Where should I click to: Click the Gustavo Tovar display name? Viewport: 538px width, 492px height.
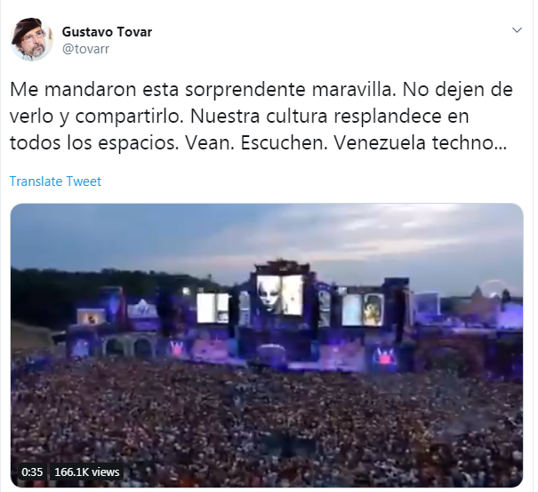107,32
